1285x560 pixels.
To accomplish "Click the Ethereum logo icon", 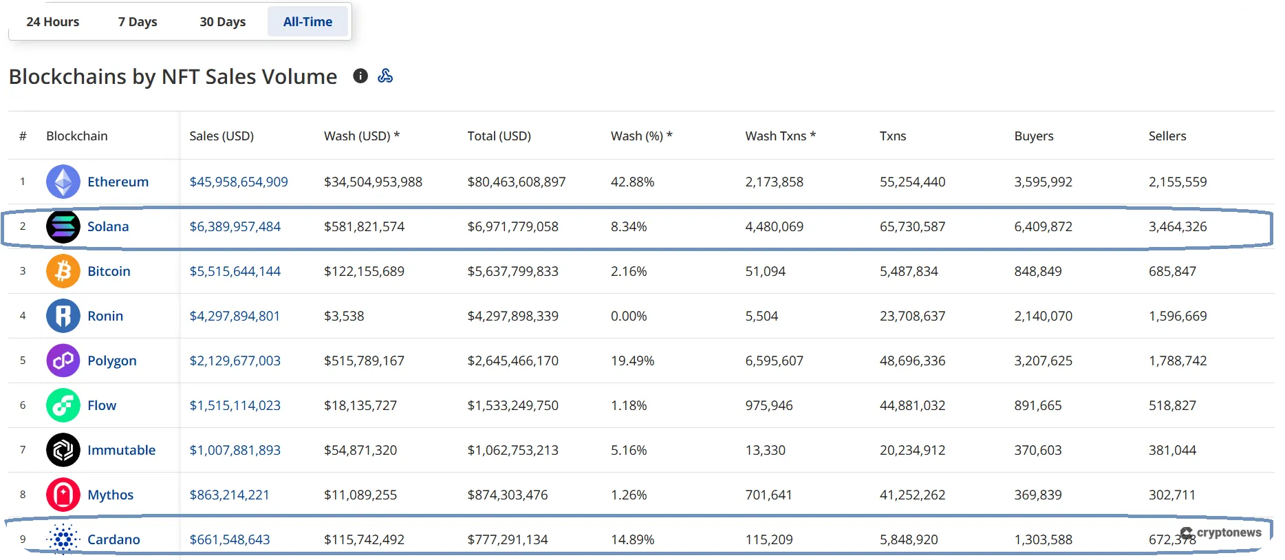I will pyautogui.click(x=63, y=182).
